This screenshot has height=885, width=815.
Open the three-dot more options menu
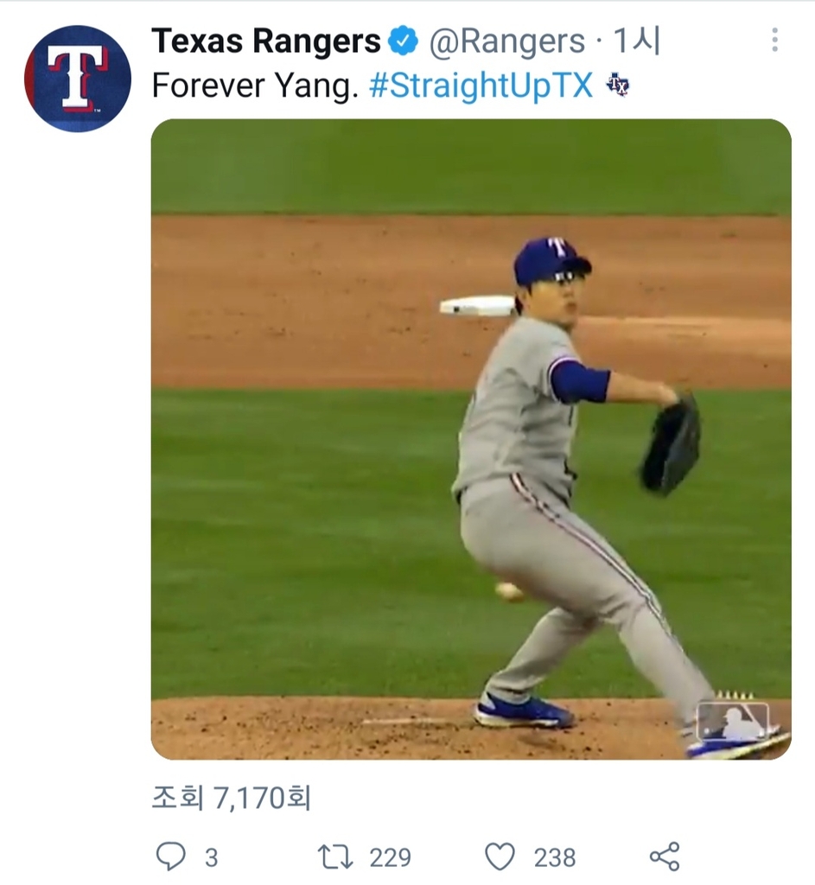click(774, 40)
